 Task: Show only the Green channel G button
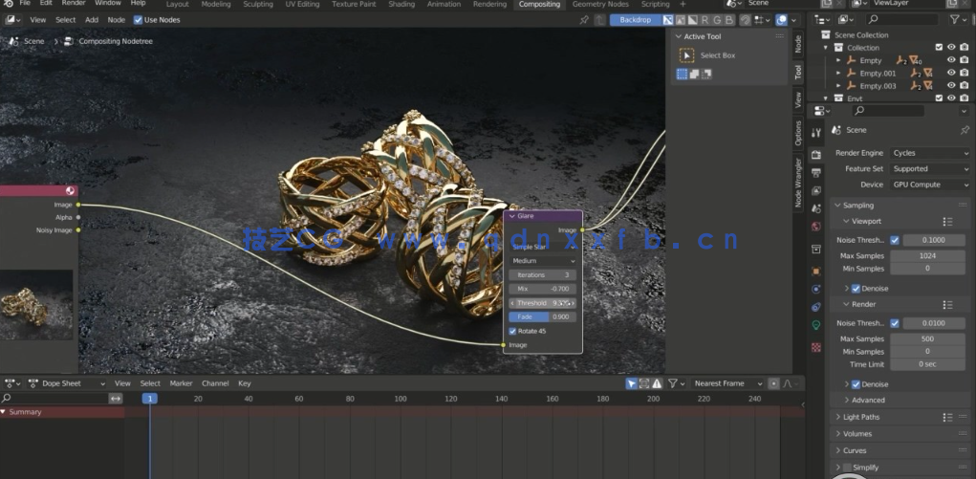click(x=717, y=20)
